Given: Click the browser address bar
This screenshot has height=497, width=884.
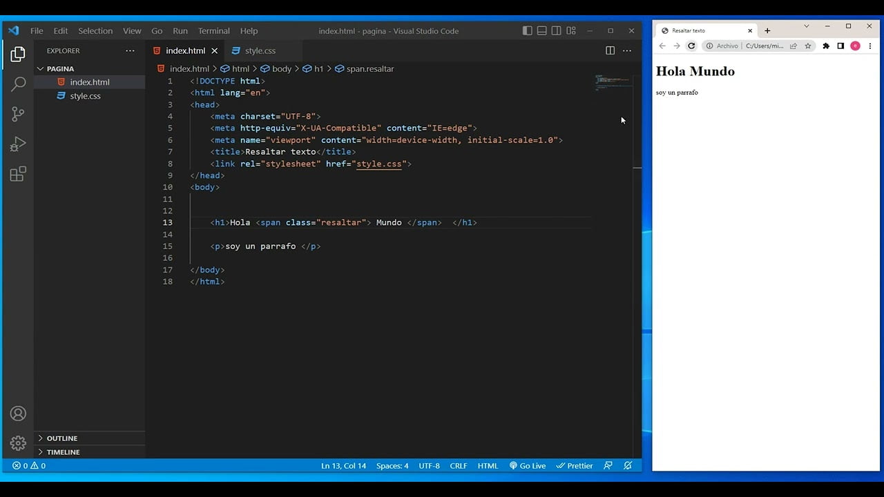Looking at the screenshot, I should [x=764, y=46].
